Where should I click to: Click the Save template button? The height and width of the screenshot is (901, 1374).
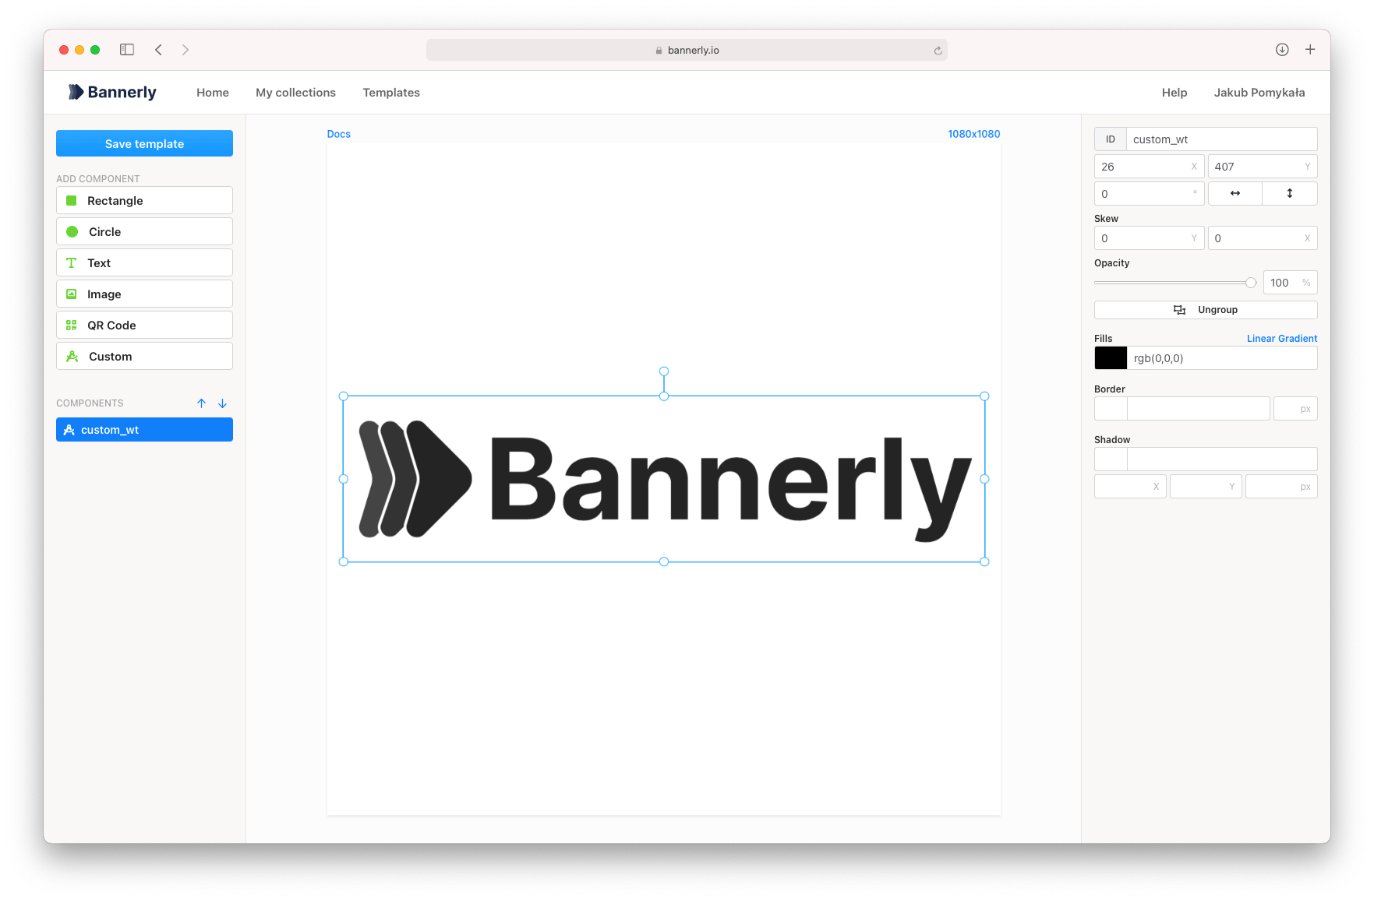144,143
